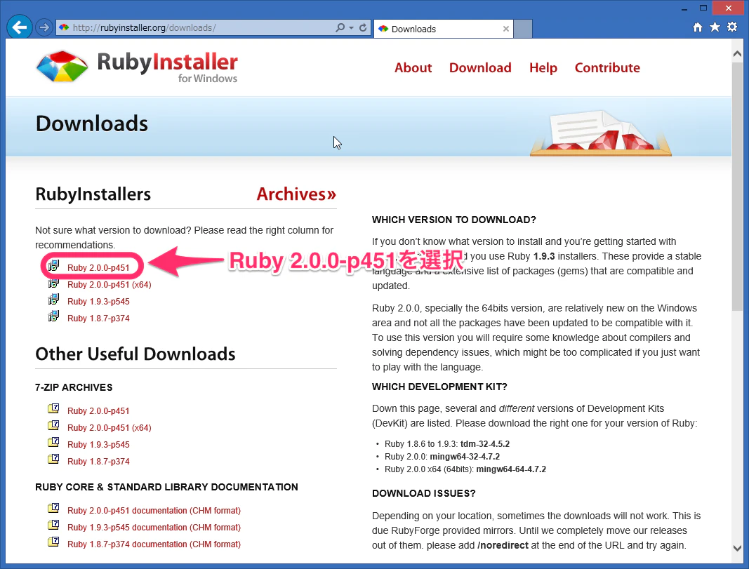Image resolution: width=749 pixels, height=569 pixels.
Task: Open a new blank tab
Action: [x=523, y=29]
